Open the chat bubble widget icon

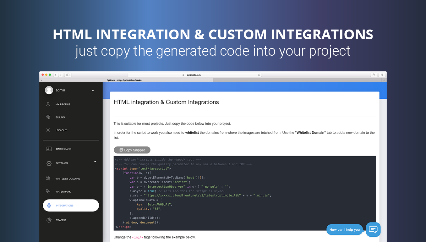(x=373, y=229)
